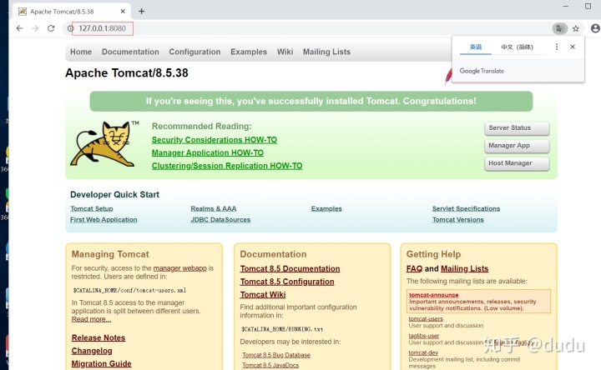Open Security Considerations HOW-TO link
This screenshot has width=601, height=370.
pos(215,140)
